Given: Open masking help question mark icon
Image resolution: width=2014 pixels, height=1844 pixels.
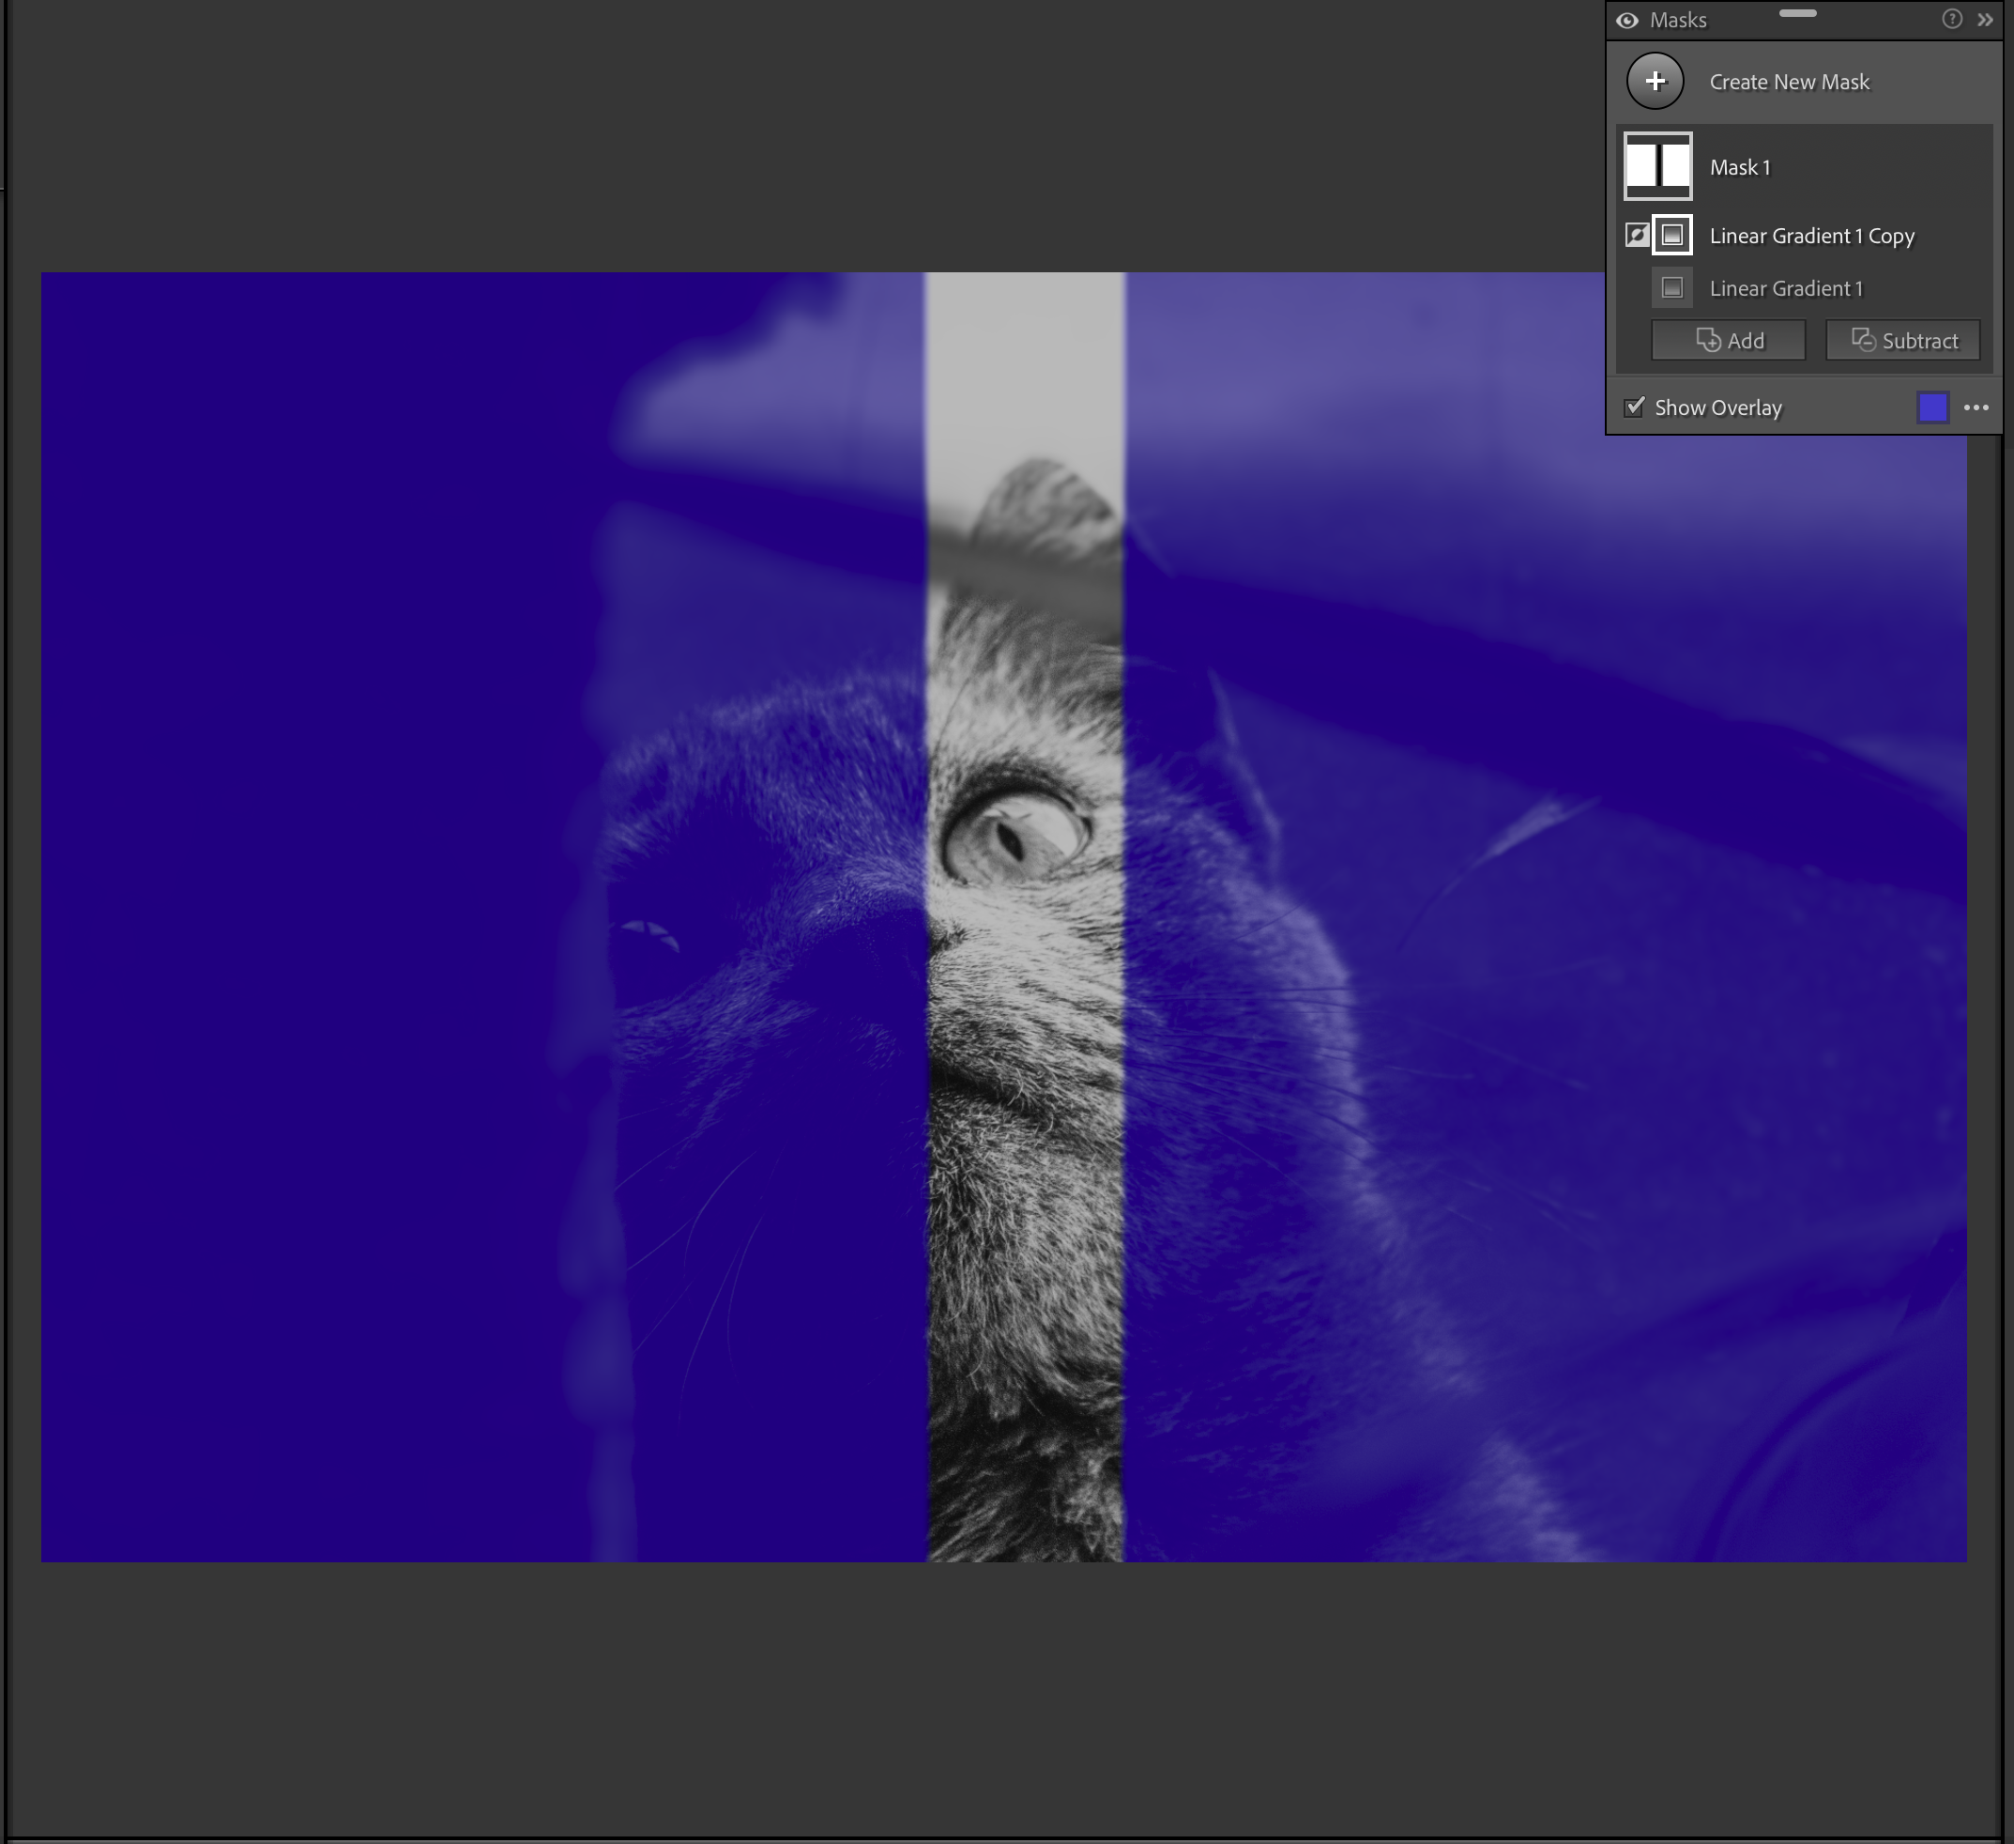Looking at the screenshot, I should click(1951, 19).
